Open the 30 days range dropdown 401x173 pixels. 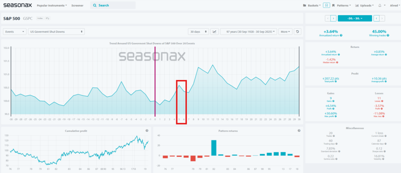pyautogui.click(x=198, y=32)
